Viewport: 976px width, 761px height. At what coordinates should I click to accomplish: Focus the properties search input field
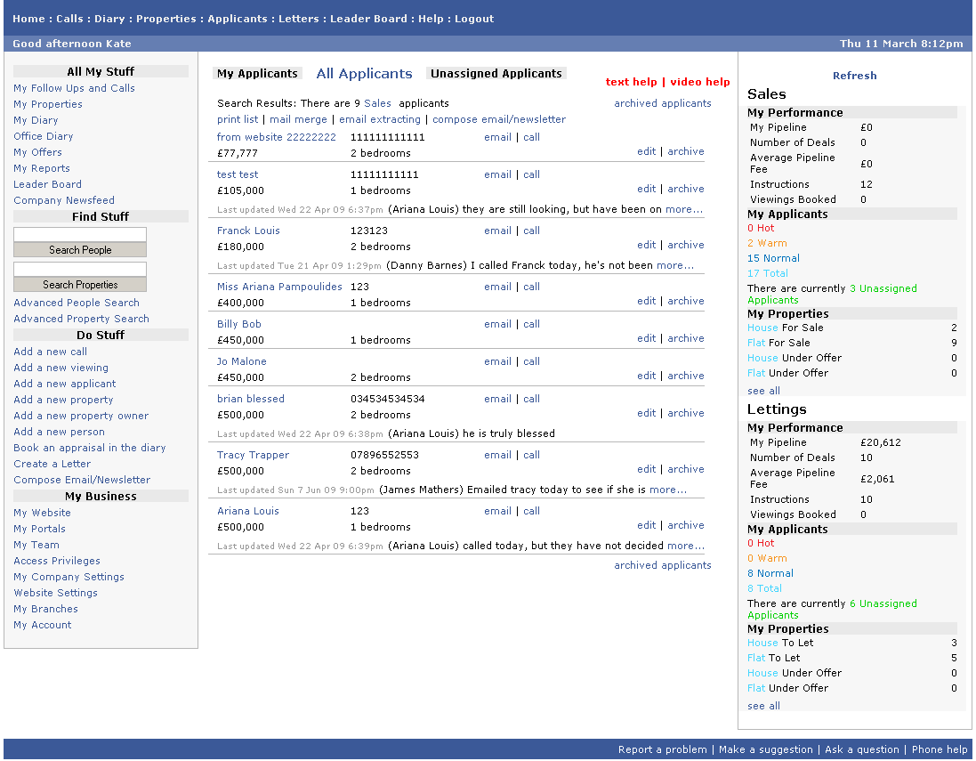click(80, 269)
